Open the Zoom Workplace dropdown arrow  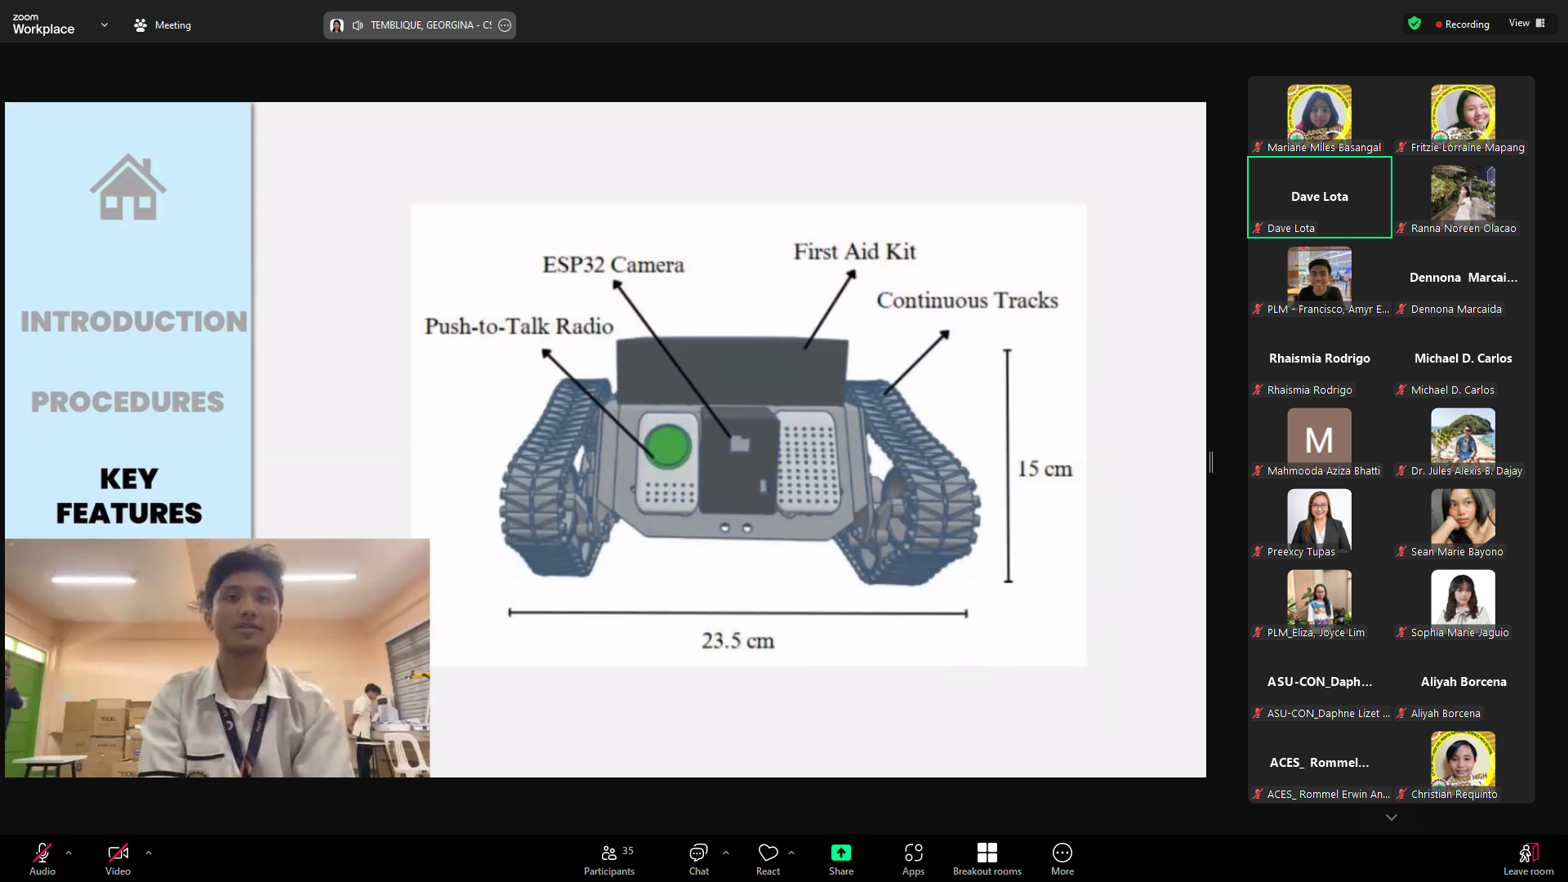(105, 25)
